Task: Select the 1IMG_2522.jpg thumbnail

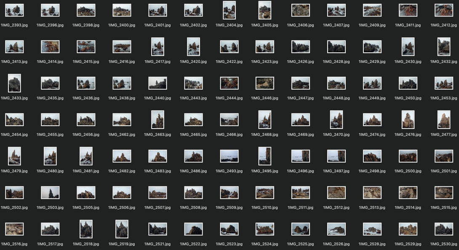Action: [193, 229]
